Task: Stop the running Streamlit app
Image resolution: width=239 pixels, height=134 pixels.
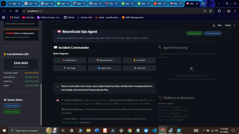Action: pos(219,25)
